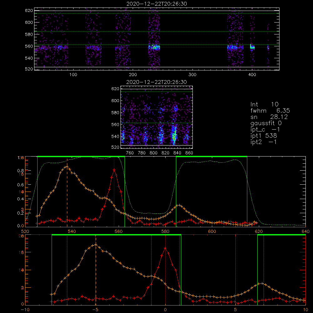Click x-axis label 860 on middle image
Screen dimensions: 313x313
point(189,153)
